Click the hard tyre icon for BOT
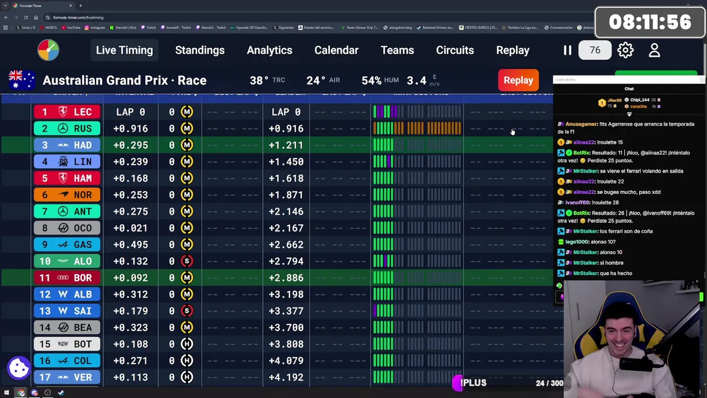The height and width of the screenshot is (398, 707). tap(187, 344)
